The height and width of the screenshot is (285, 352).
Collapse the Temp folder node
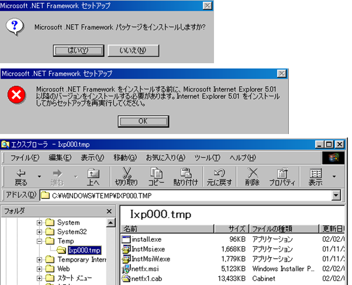pyautogui.click(x=39, y=241)
